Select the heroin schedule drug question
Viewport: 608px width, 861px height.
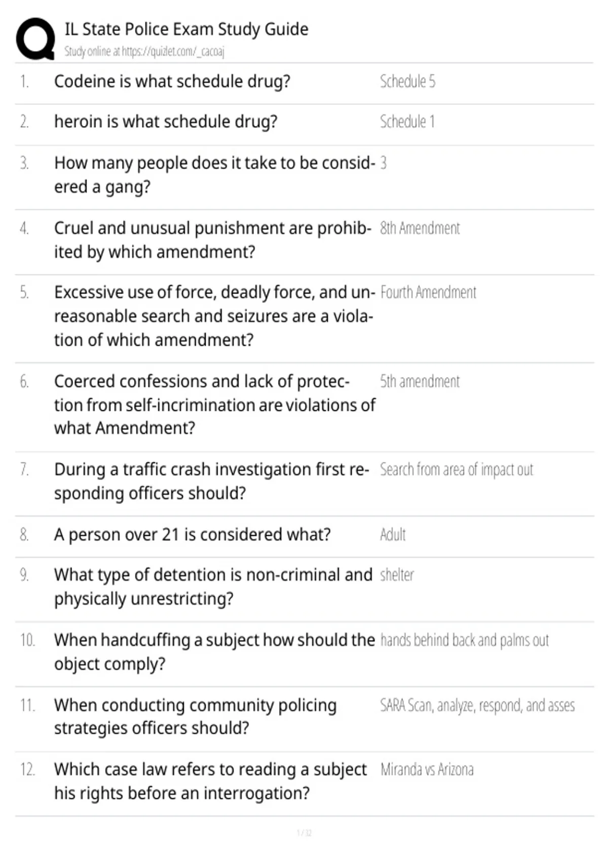166,122
